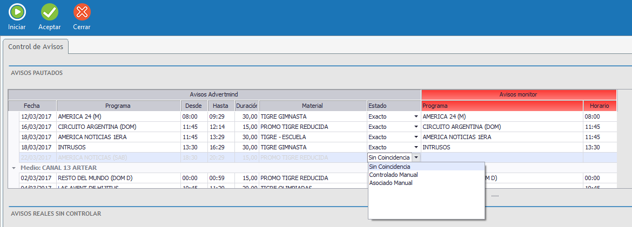This screenshot has height=227, width=632.
Task: Click the Material column header
Action: [x=312, y=106]
